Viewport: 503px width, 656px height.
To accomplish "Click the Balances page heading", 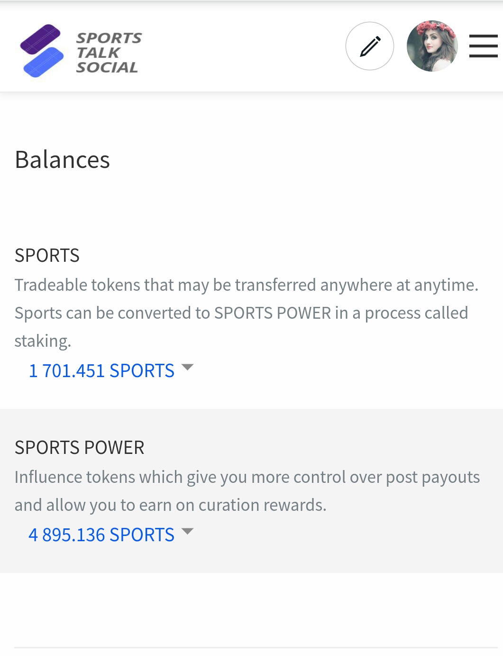I will [62, 159].
